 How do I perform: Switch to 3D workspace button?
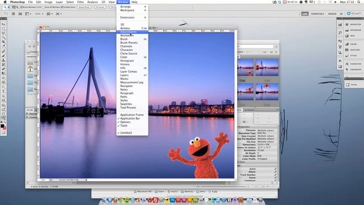pos(341,14)
